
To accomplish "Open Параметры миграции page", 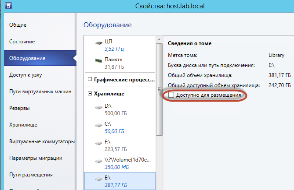I will (36, 158).
